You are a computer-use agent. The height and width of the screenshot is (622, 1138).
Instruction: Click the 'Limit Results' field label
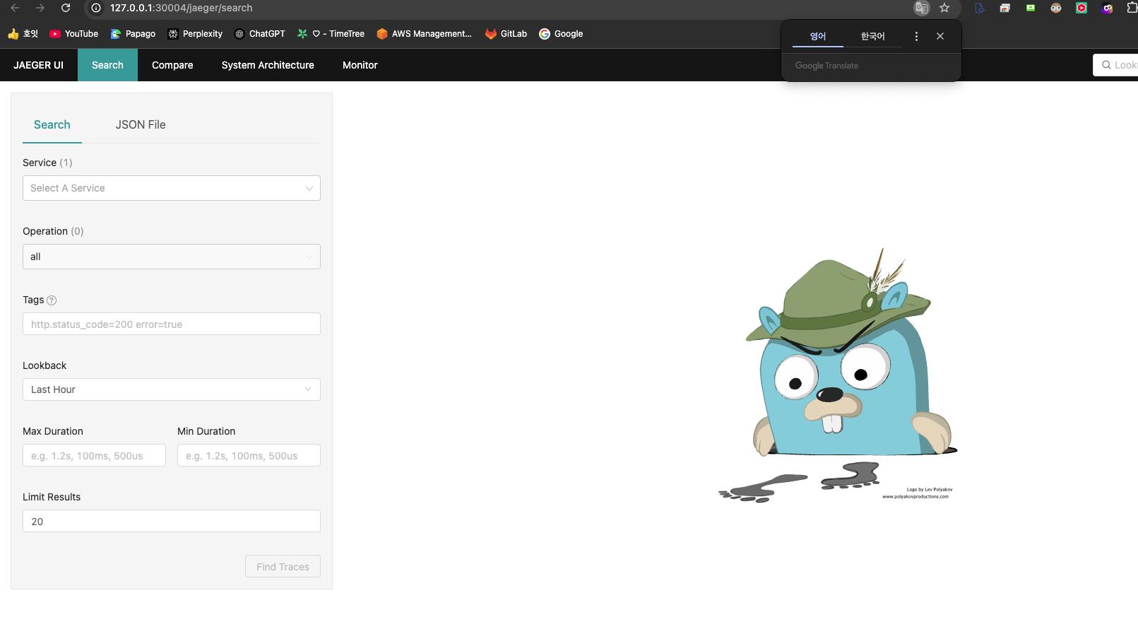52,497
